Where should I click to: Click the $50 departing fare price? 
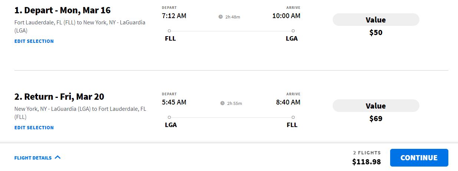click(x=376, y=33)
